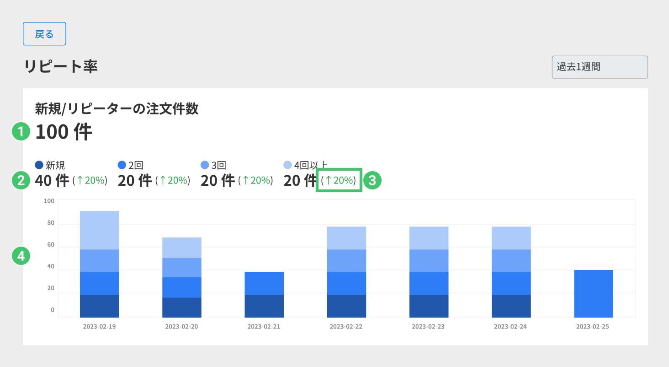The image size is (669, 367).
Task: Click the highlighted ↑20% for 4回以上
Action: 339,180
